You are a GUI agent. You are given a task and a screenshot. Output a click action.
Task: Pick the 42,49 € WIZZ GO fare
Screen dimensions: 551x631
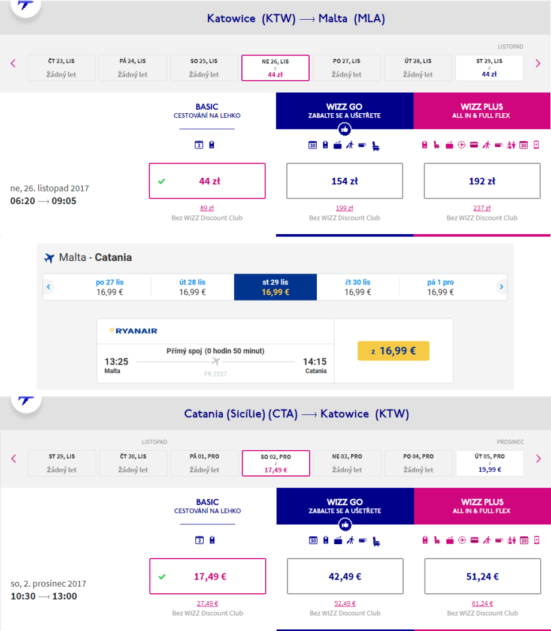click(344, 577)
